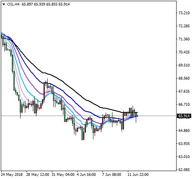The width and height of the screenshot is (192, 179).
Task: Open the dropdown triangle beside OIL,H4
Action: coord(4,4)
